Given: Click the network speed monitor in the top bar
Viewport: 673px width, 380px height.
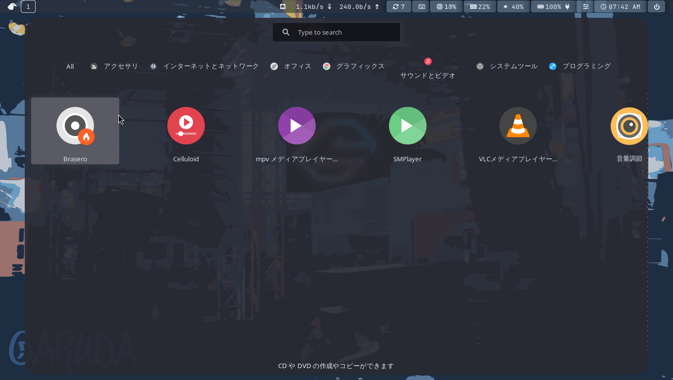Looking at the screenshot, I should click(330, 6).
